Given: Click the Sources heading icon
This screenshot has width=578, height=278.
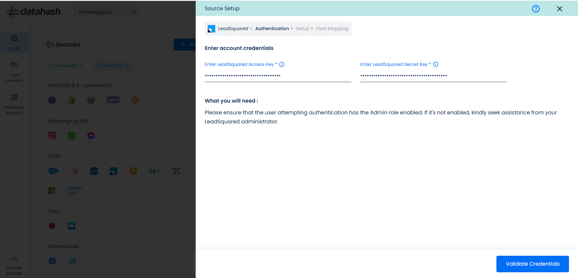Looking at the screenshot, I should tap(50, 45).
